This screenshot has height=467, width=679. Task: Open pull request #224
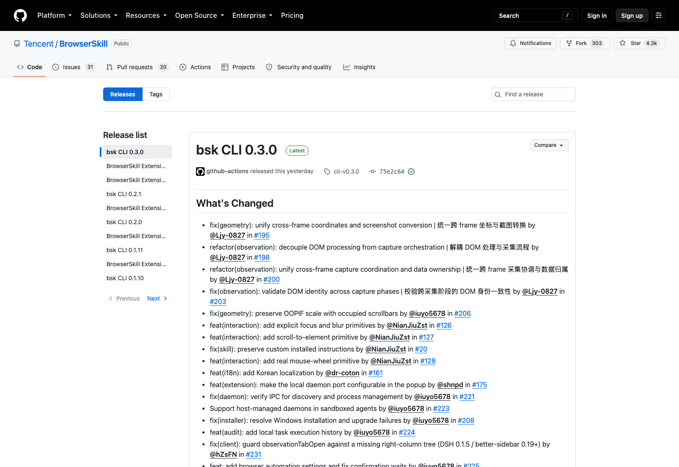(x=407, y=432)
